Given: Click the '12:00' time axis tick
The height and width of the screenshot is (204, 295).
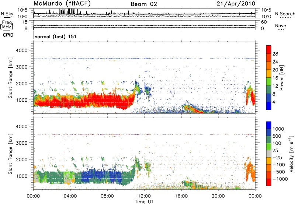Looking at the screenshot, I should click(x=144, y=196).
